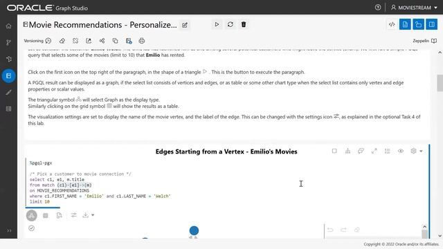Click the Oracle Graph Studio logo
This screenshot has width=443, height=249.
(48, 8)
